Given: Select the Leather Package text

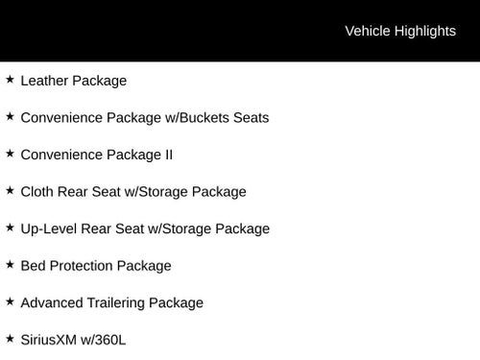Looking at the screenshot, I should 74,81.
